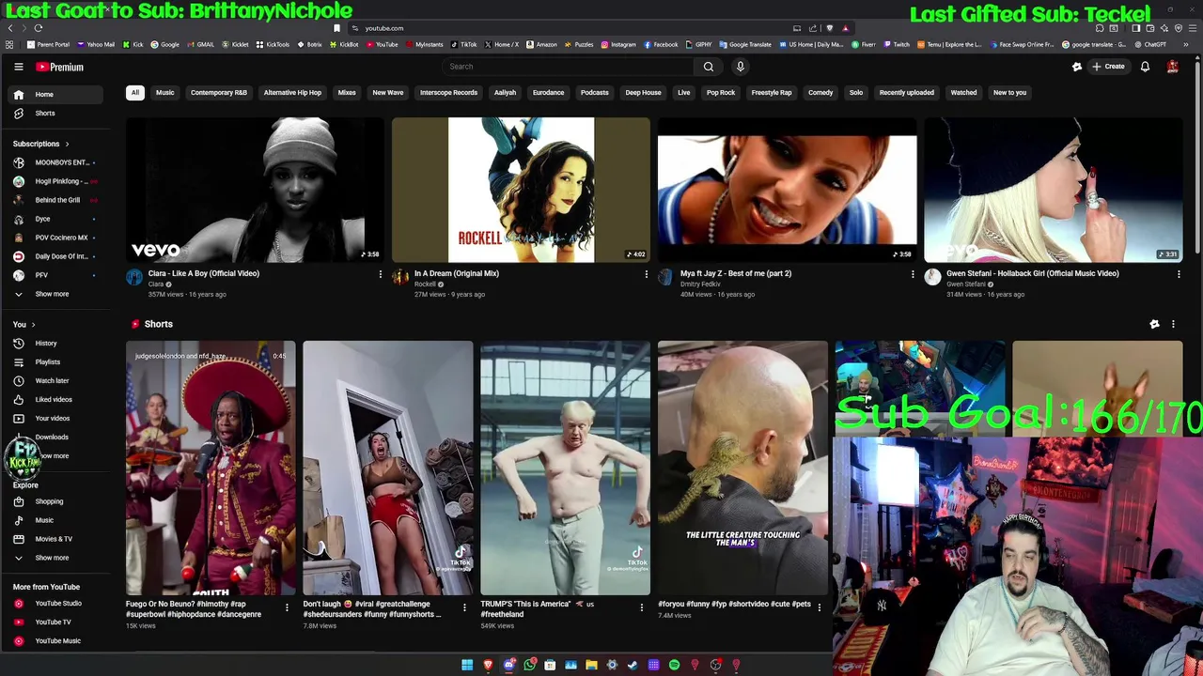Image resolution: width=1203 pixels, height=676 pixels.
Task: Select the Recently uploaded chip
Action: [x=907, y=93]
